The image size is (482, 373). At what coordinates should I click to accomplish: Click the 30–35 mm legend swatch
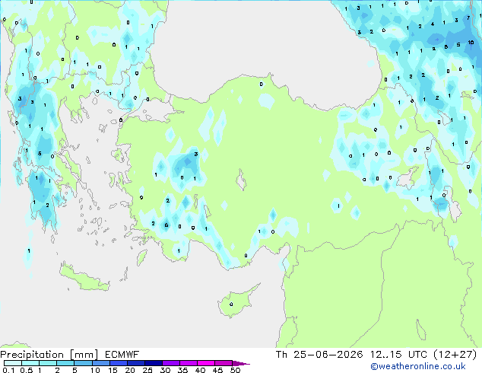(170, 363)
